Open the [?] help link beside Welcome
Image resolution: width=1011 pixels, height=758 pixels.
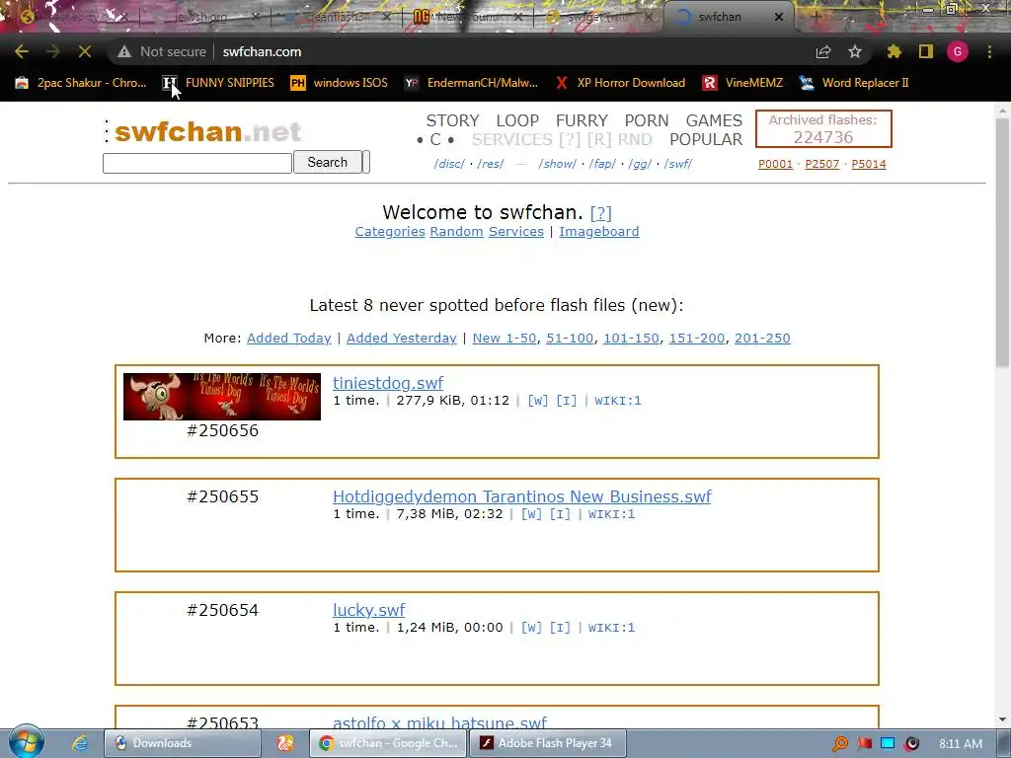[x=600, y=213]
